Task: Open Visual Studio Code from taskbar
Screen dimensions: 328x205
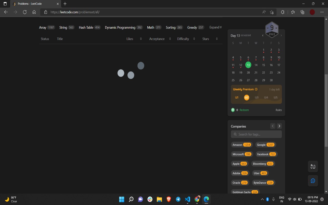Action: point(188,199)
